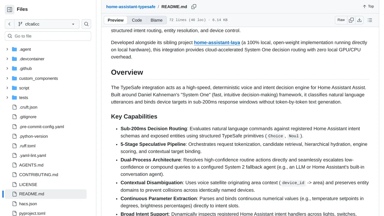Click the .github folder icon

click(14, 68)
